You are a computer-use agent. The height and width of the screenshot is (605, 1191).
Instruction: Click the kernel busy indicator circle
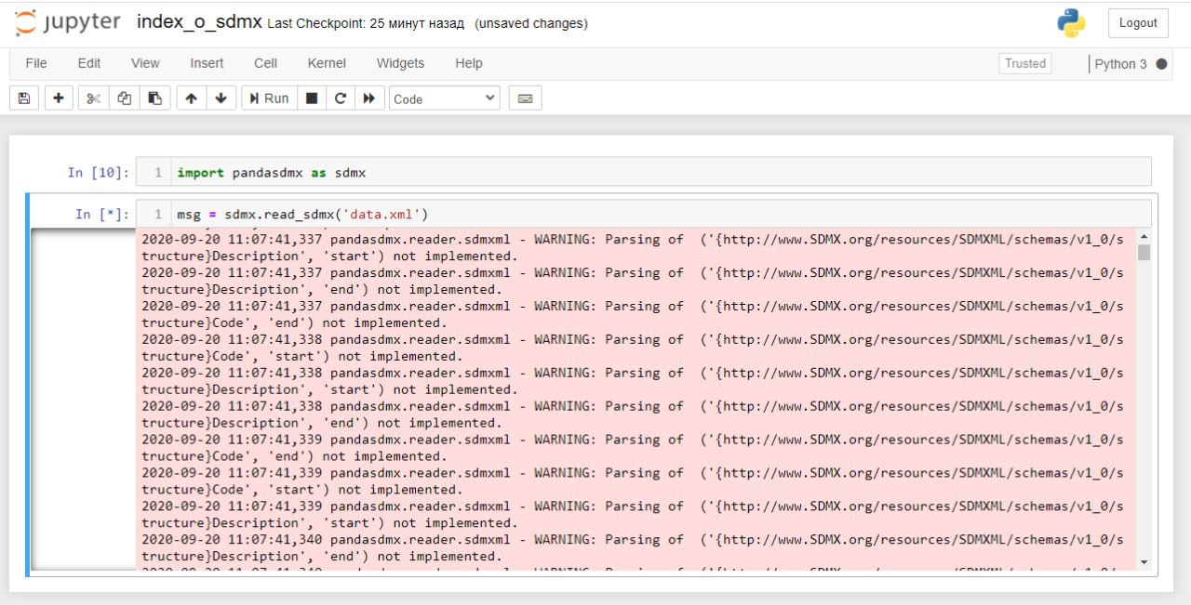(1161, 64)
